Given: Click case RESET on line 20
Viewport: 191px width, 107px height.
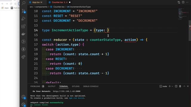Looking at the screenshot, I should coord(56,59).
